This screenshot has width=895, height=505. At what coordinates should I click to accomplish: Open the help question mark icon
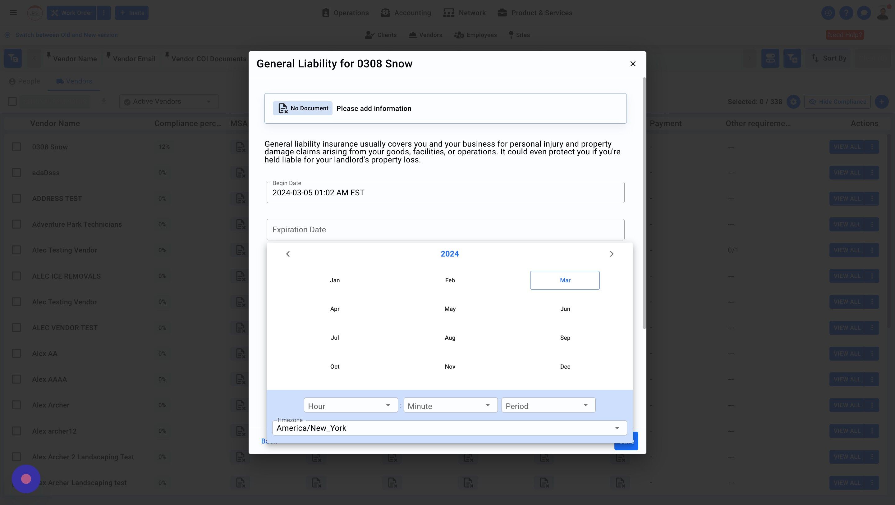[x=846, y=13]
